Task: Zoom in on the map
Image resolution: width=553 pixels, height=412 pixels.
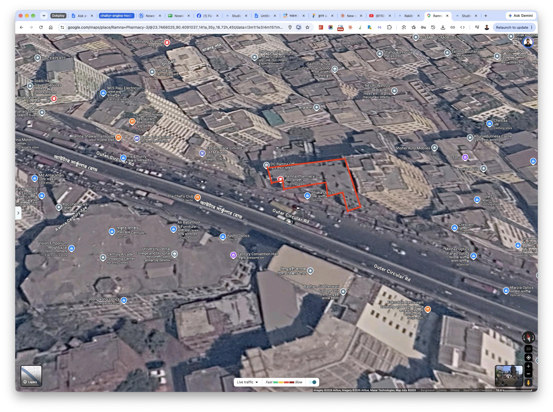Action: (528, 366)
